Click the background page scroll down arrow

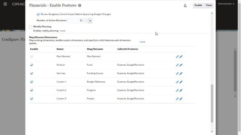click(x=235, y=96)
